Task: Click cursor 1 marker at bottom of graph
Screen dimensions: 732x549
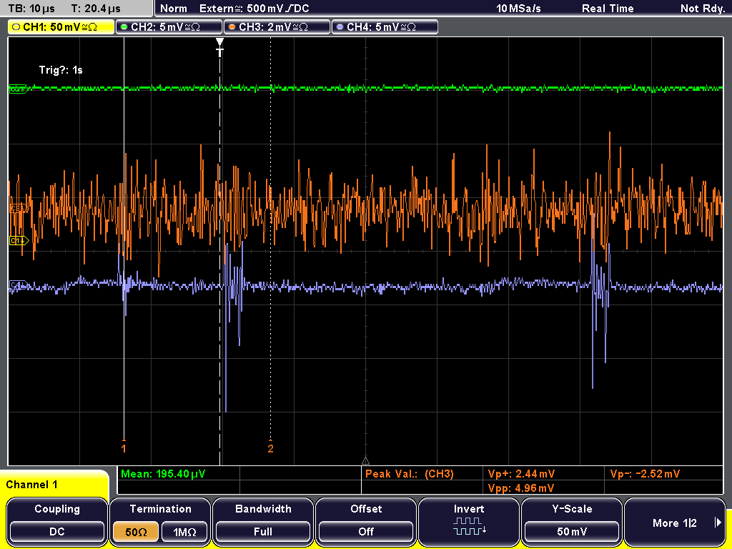Action: pyautogui.click(x=124, y=447)
